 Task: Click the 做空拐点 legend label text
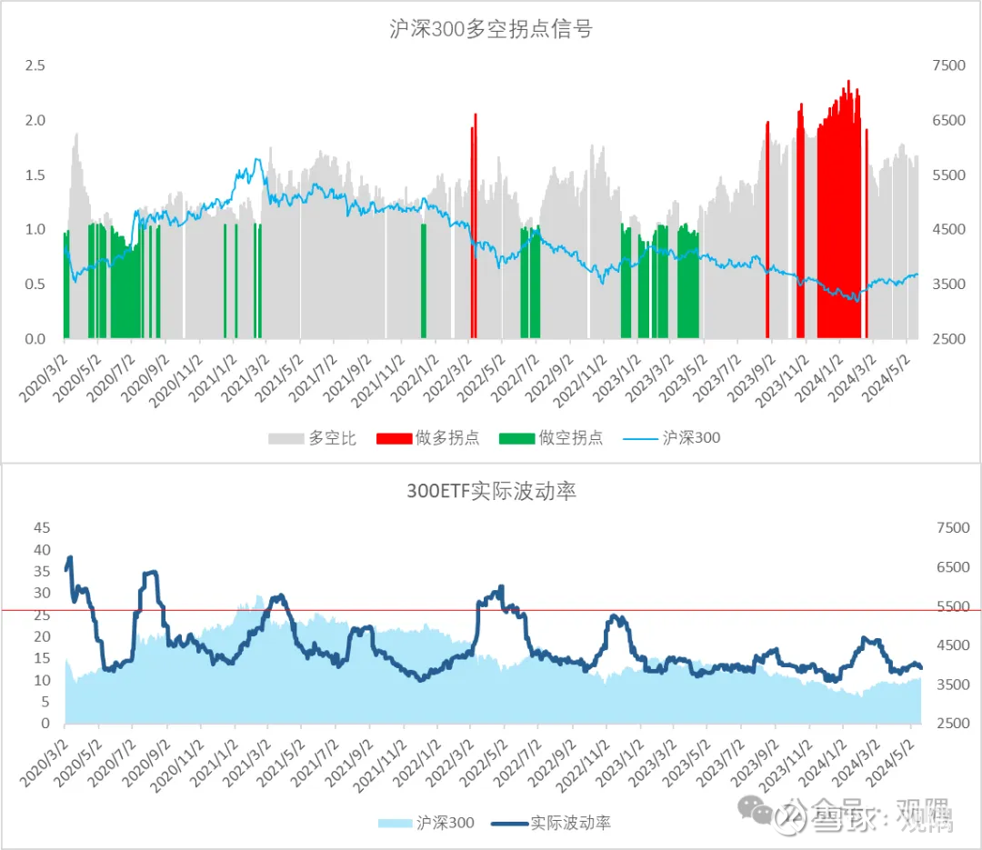pos(569,438)
